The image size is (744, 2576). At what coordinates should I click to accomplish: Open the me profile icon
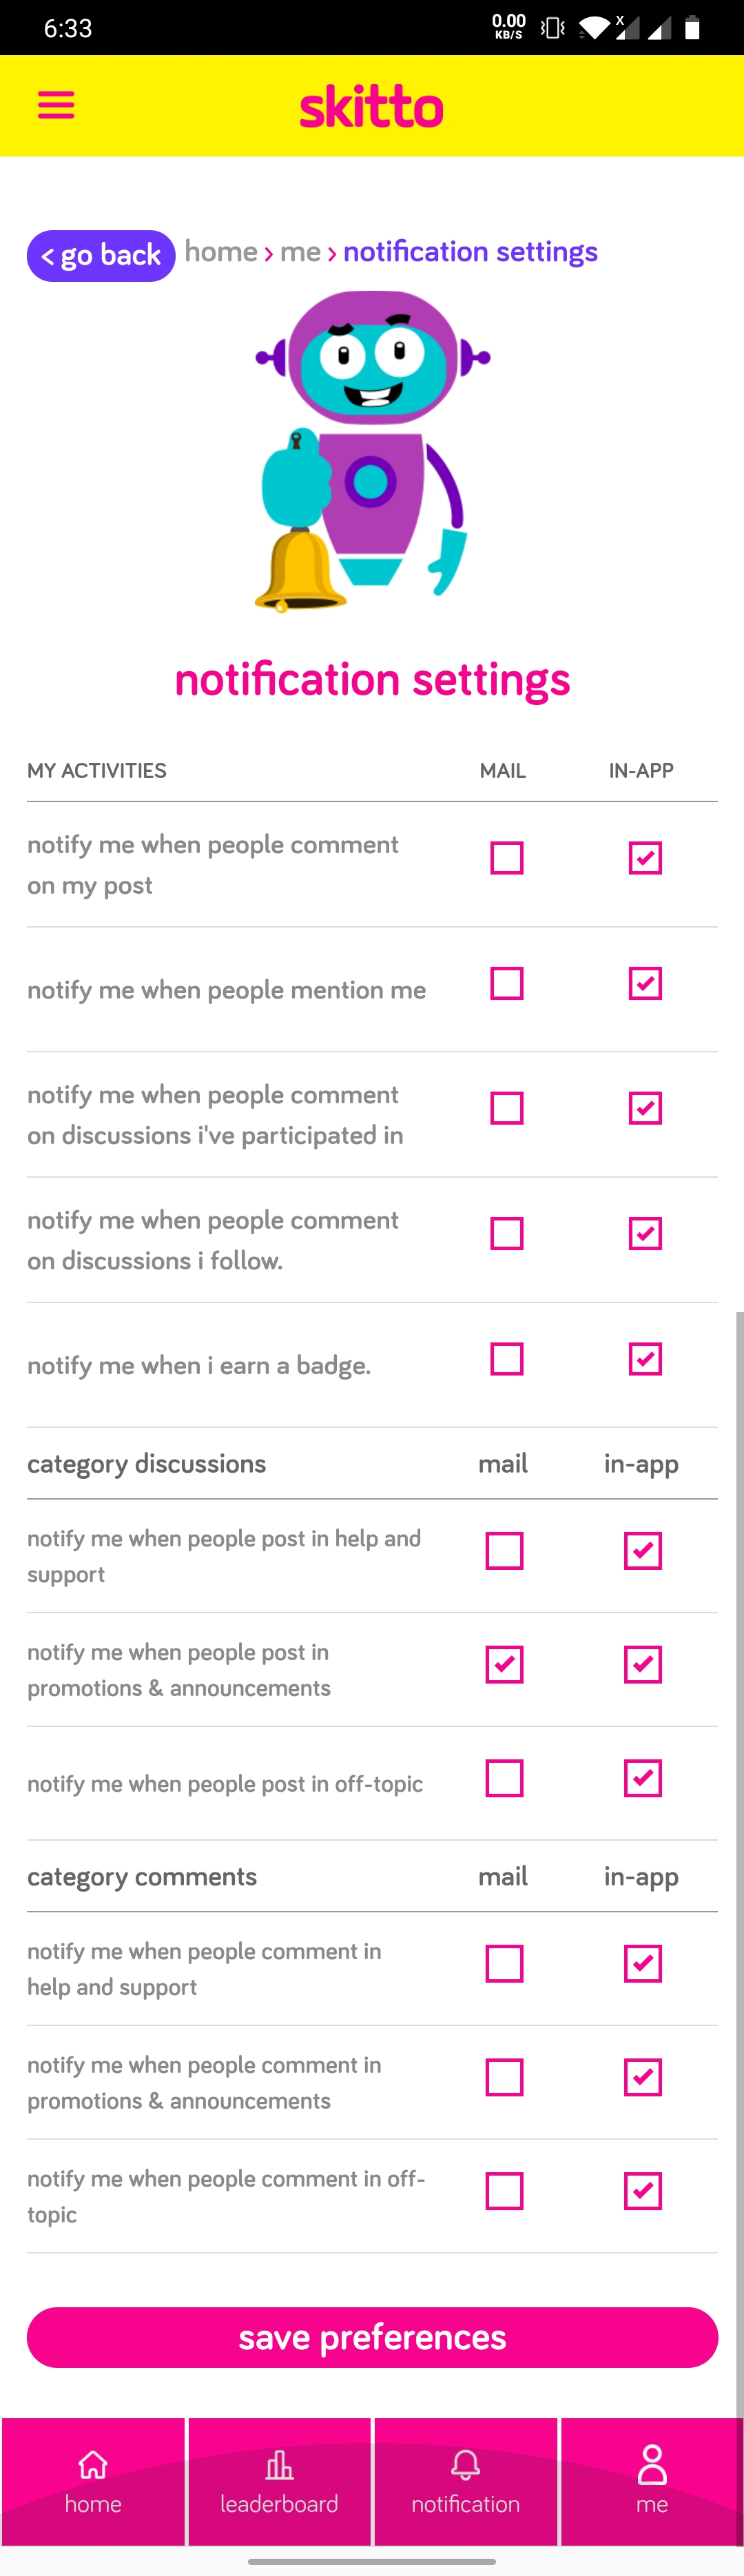(x=652, y=2464)
